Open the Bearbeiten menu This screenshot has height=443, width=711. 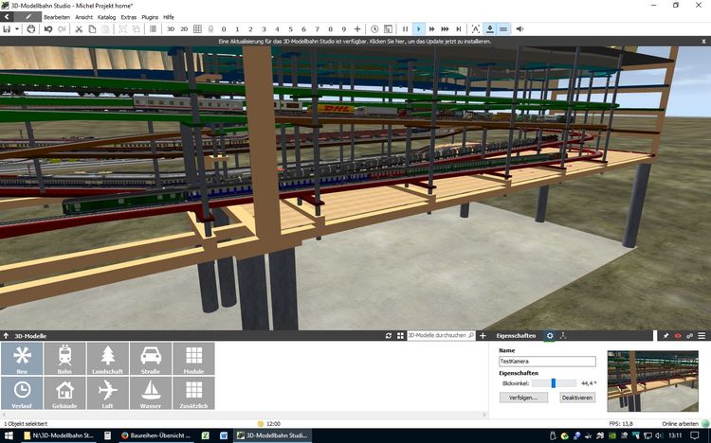(57, 17)
